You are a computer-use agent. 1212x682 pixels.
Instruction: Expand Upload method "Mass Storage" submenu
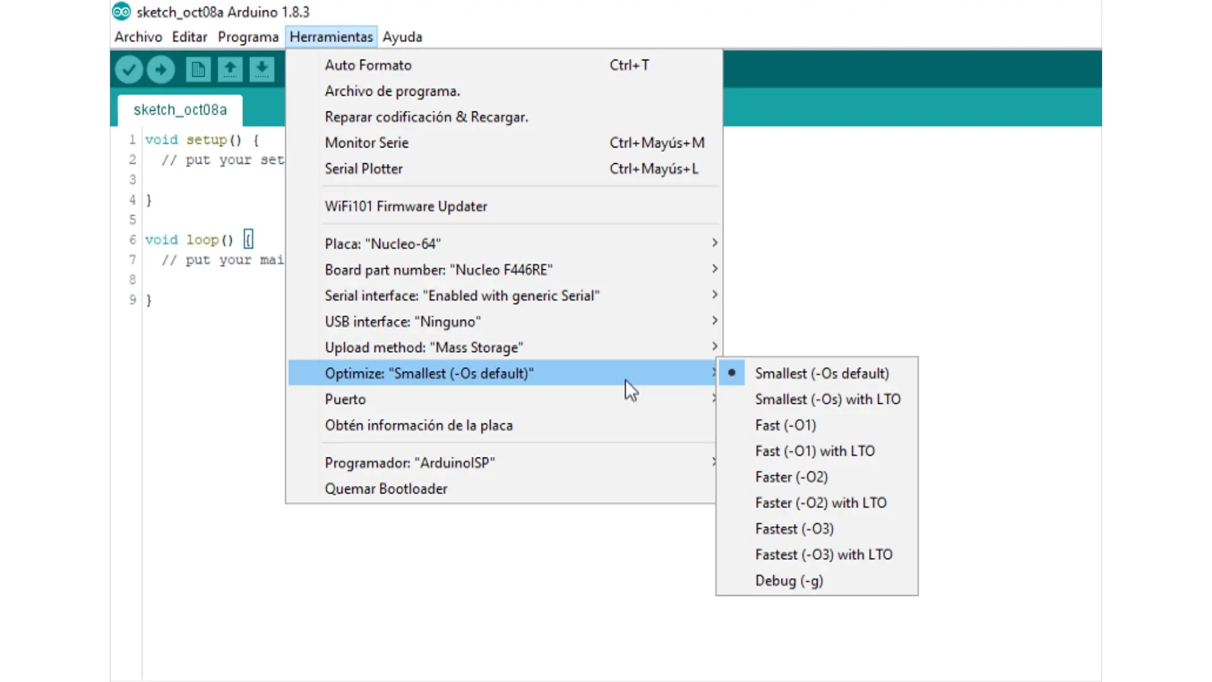504,347
